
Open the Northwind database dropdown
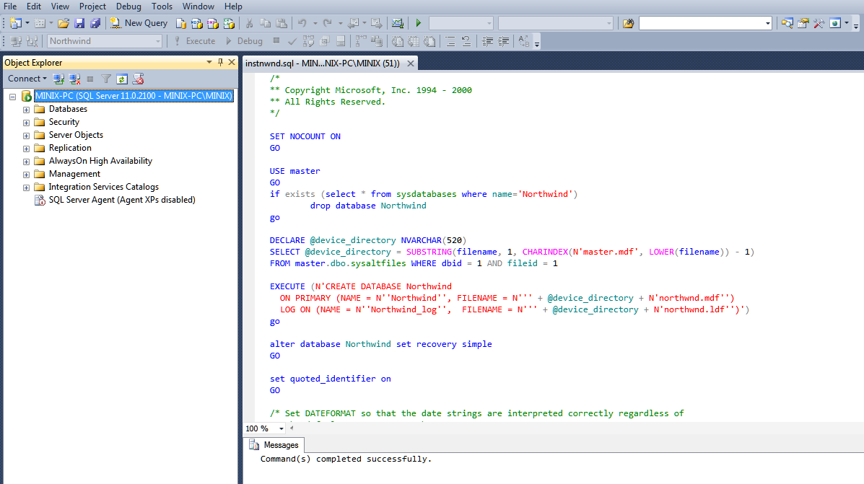pos(158,41)
